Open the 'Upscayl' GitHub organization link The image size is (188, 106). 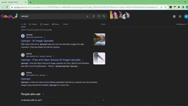(x=26, y=79)
